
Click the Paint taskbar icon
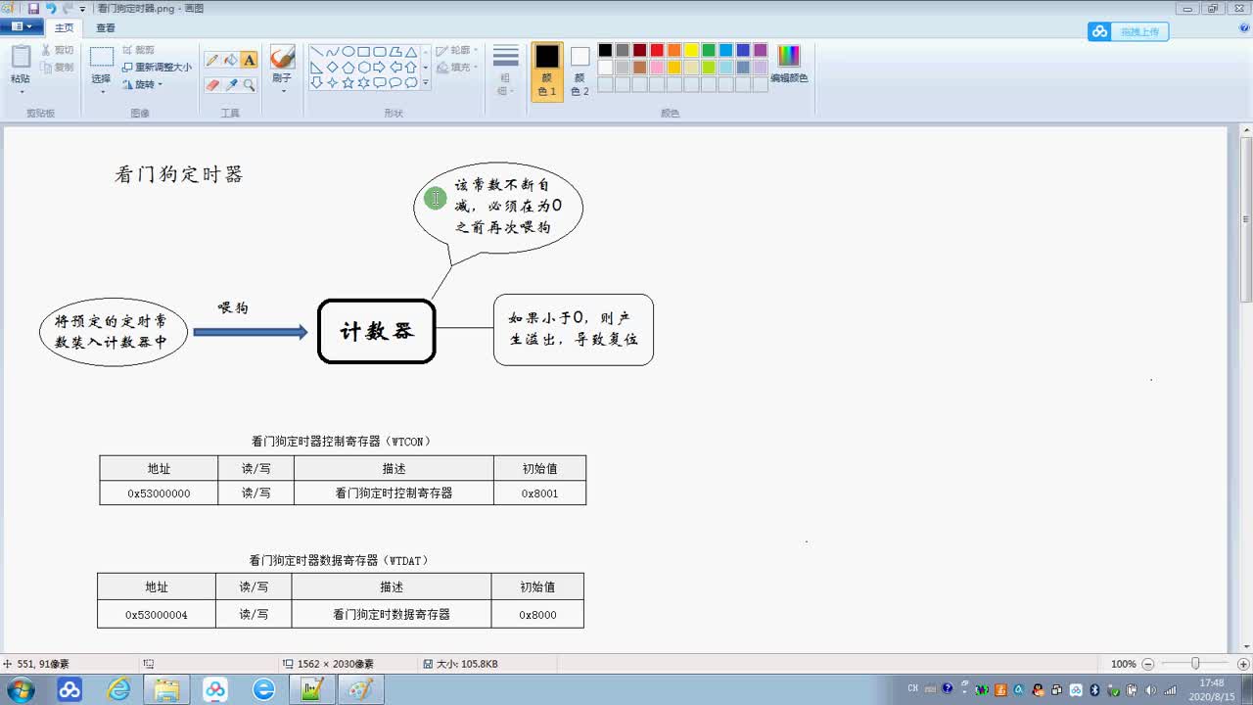click(x=361, y=689)
